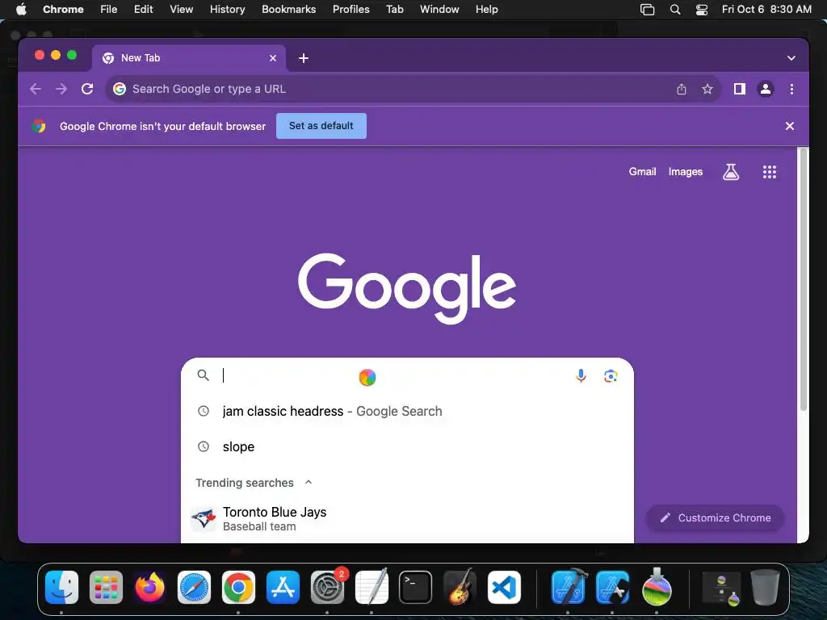Screen dimensions: 827x620
Task: Open the File menu
Action: tap(109, 10)
